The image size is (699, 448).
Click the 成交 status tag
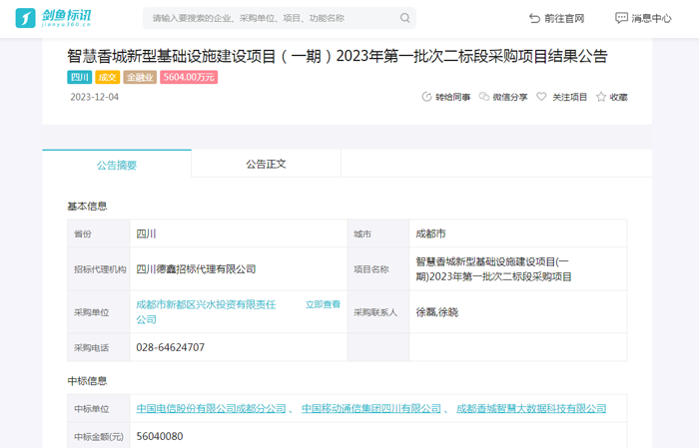108,77
